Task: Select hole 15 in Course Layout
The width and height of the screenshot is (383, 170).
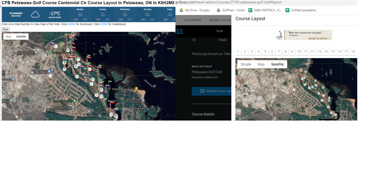Action: click(333, 52)
